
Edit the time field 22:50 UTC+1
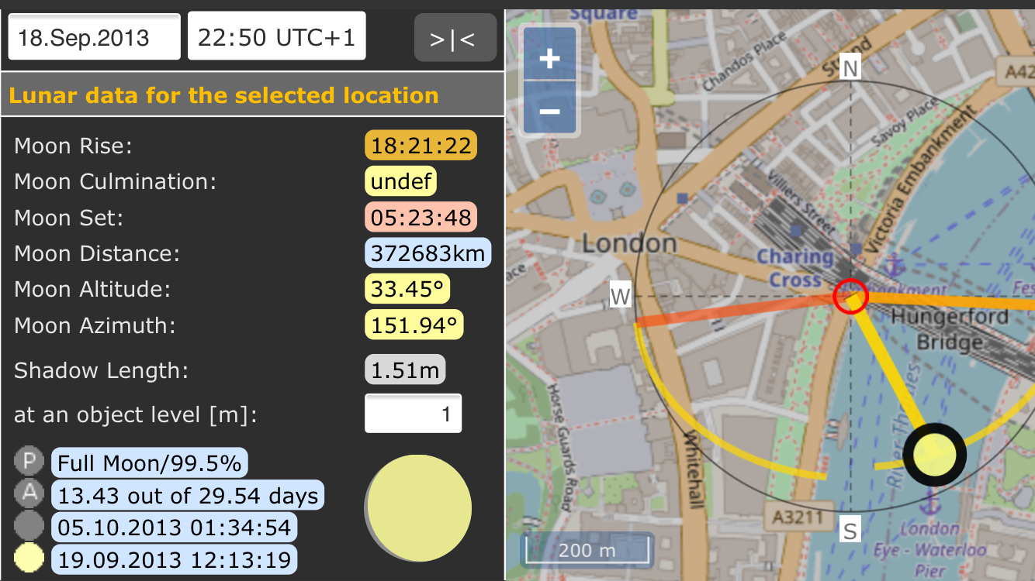point(277,36)
